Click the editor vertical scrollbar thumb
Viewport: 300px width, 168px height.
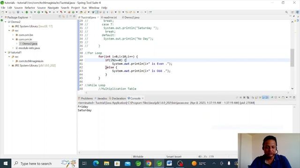[292, 58]
